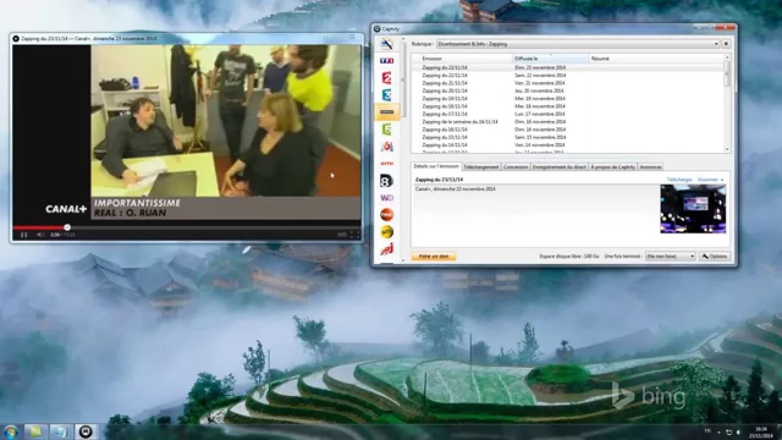Screen dimensions: 782x440
Task: Open the Options button
Action: [x=715, y=257]
